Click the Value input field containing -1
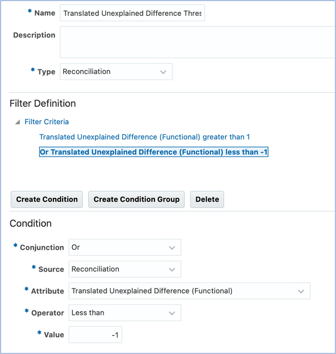Viewport: 336px width, 354px height. [95, 335]
